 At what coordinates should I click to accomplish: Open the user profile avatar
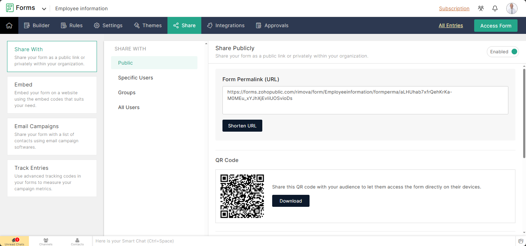[512, 8]
